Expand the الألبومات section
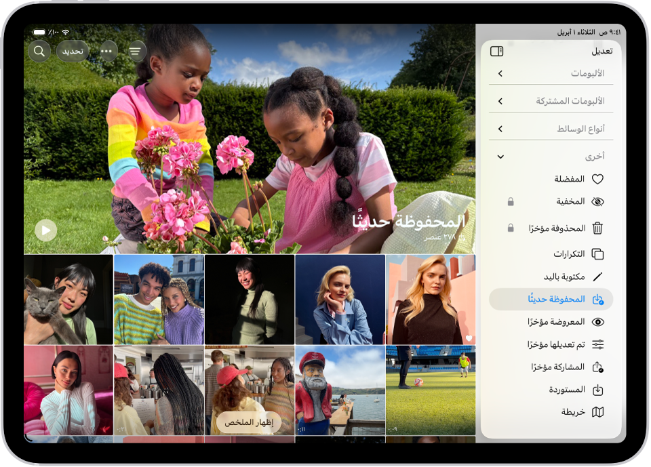The width and height of the screenshot is (651, 467). pyautogui.click(x=500, y=73)
